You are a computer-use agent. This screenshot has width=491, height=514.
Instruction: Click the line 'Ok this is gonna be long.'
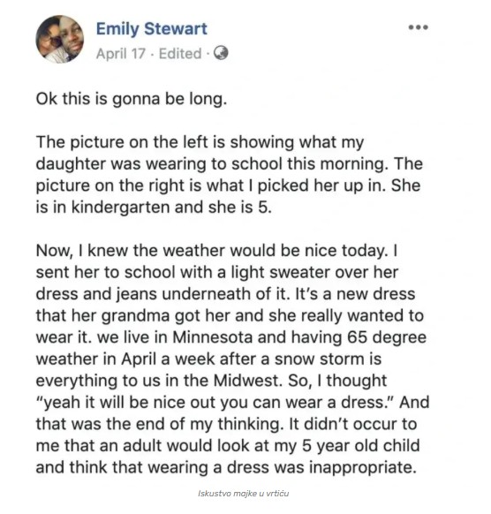pos(132,99)
